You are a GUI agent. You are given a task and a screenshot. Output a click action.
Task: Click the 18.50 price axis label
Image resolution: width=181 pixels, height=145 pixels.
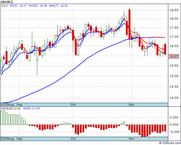click(174, 10)
